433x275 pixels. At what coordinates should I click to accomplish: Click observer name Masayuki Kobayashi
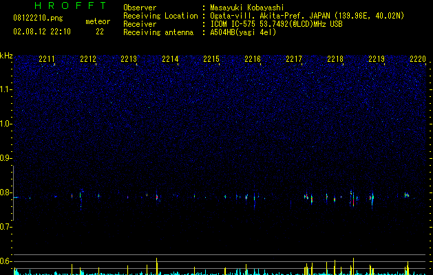247,8
